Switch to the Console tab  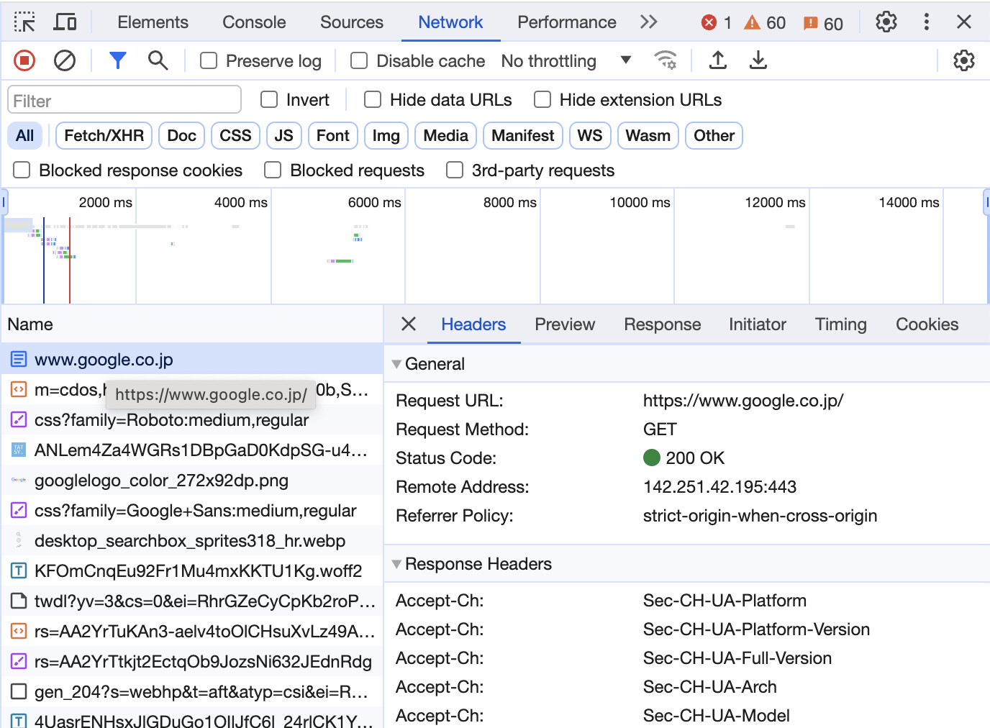(254, 22)
